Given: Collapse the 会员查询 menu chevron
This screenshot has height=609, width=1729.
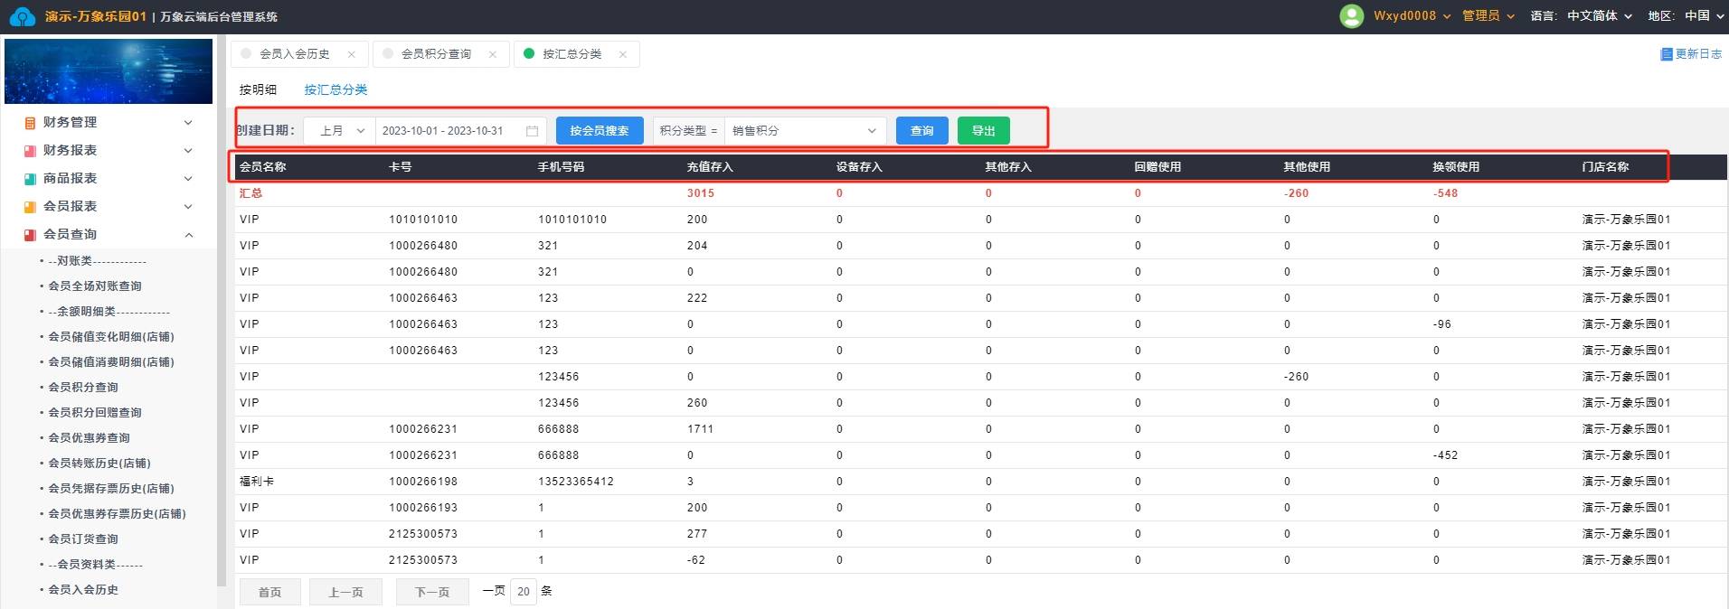Looking at the screenshot, I should pos(188,235).
